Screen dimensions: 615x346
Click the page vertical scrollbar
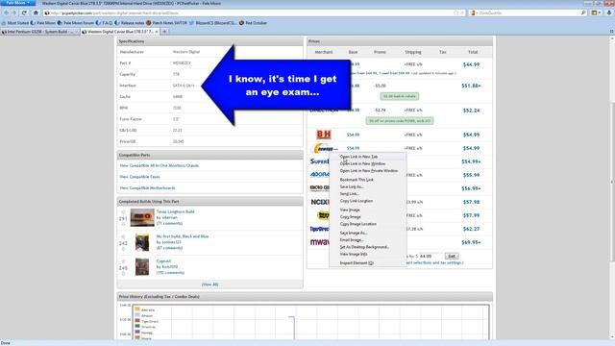coord(612,183)
